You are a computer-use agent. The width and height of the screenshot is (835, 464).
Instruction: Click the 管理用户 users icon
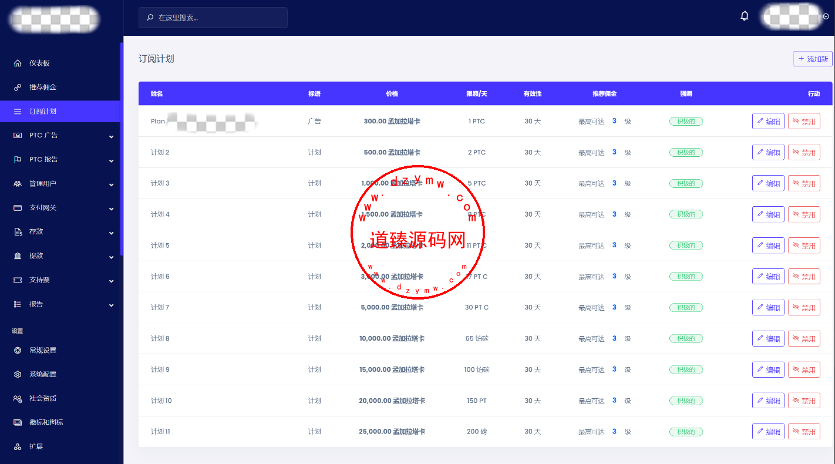coord(18,183)
